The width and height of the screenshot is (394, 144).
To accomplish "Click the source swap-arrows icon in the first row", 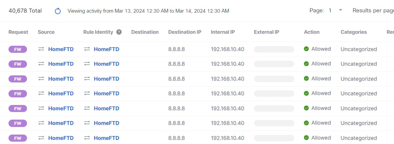I will (x=41, y=49).
